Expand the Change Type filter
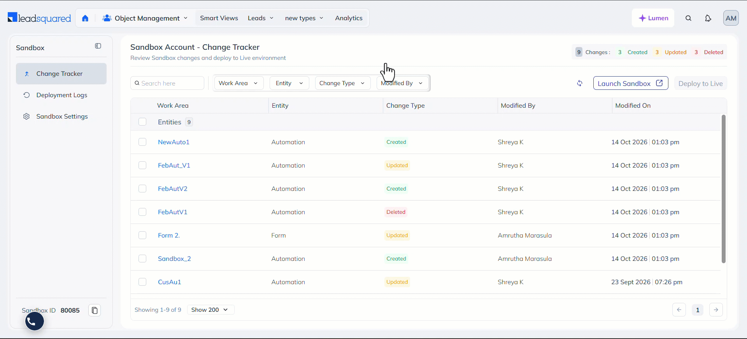Image resolution: width=747 pixels, height=339 pixels. pos(342,83)
